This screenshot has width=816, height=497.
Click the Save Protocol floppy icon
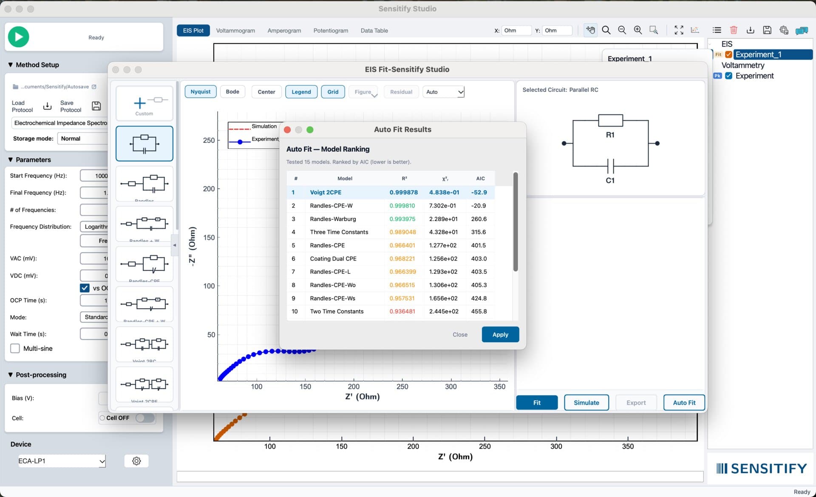point(96,106)
